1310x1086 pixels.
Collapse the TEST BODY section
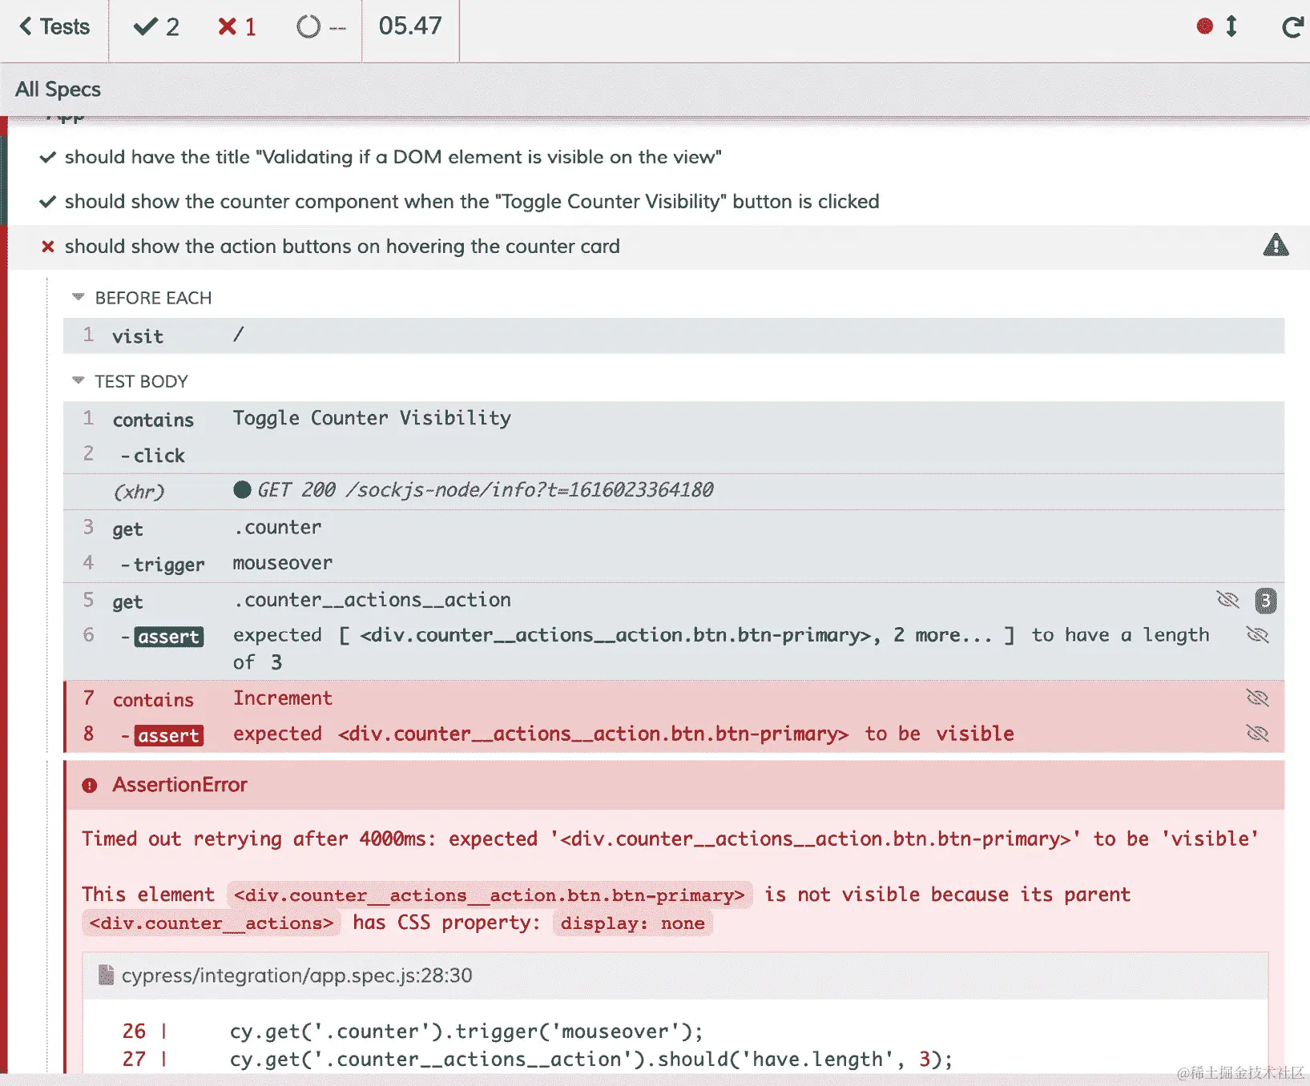tap(141, 381)
